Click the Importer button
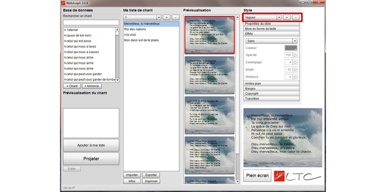The width and height of the screenshot is (384, 192). [x=132, y=175]
